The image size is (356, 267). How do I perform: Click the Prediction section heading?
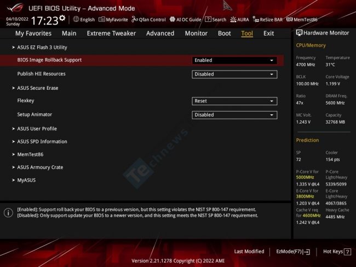click(307, 140)
